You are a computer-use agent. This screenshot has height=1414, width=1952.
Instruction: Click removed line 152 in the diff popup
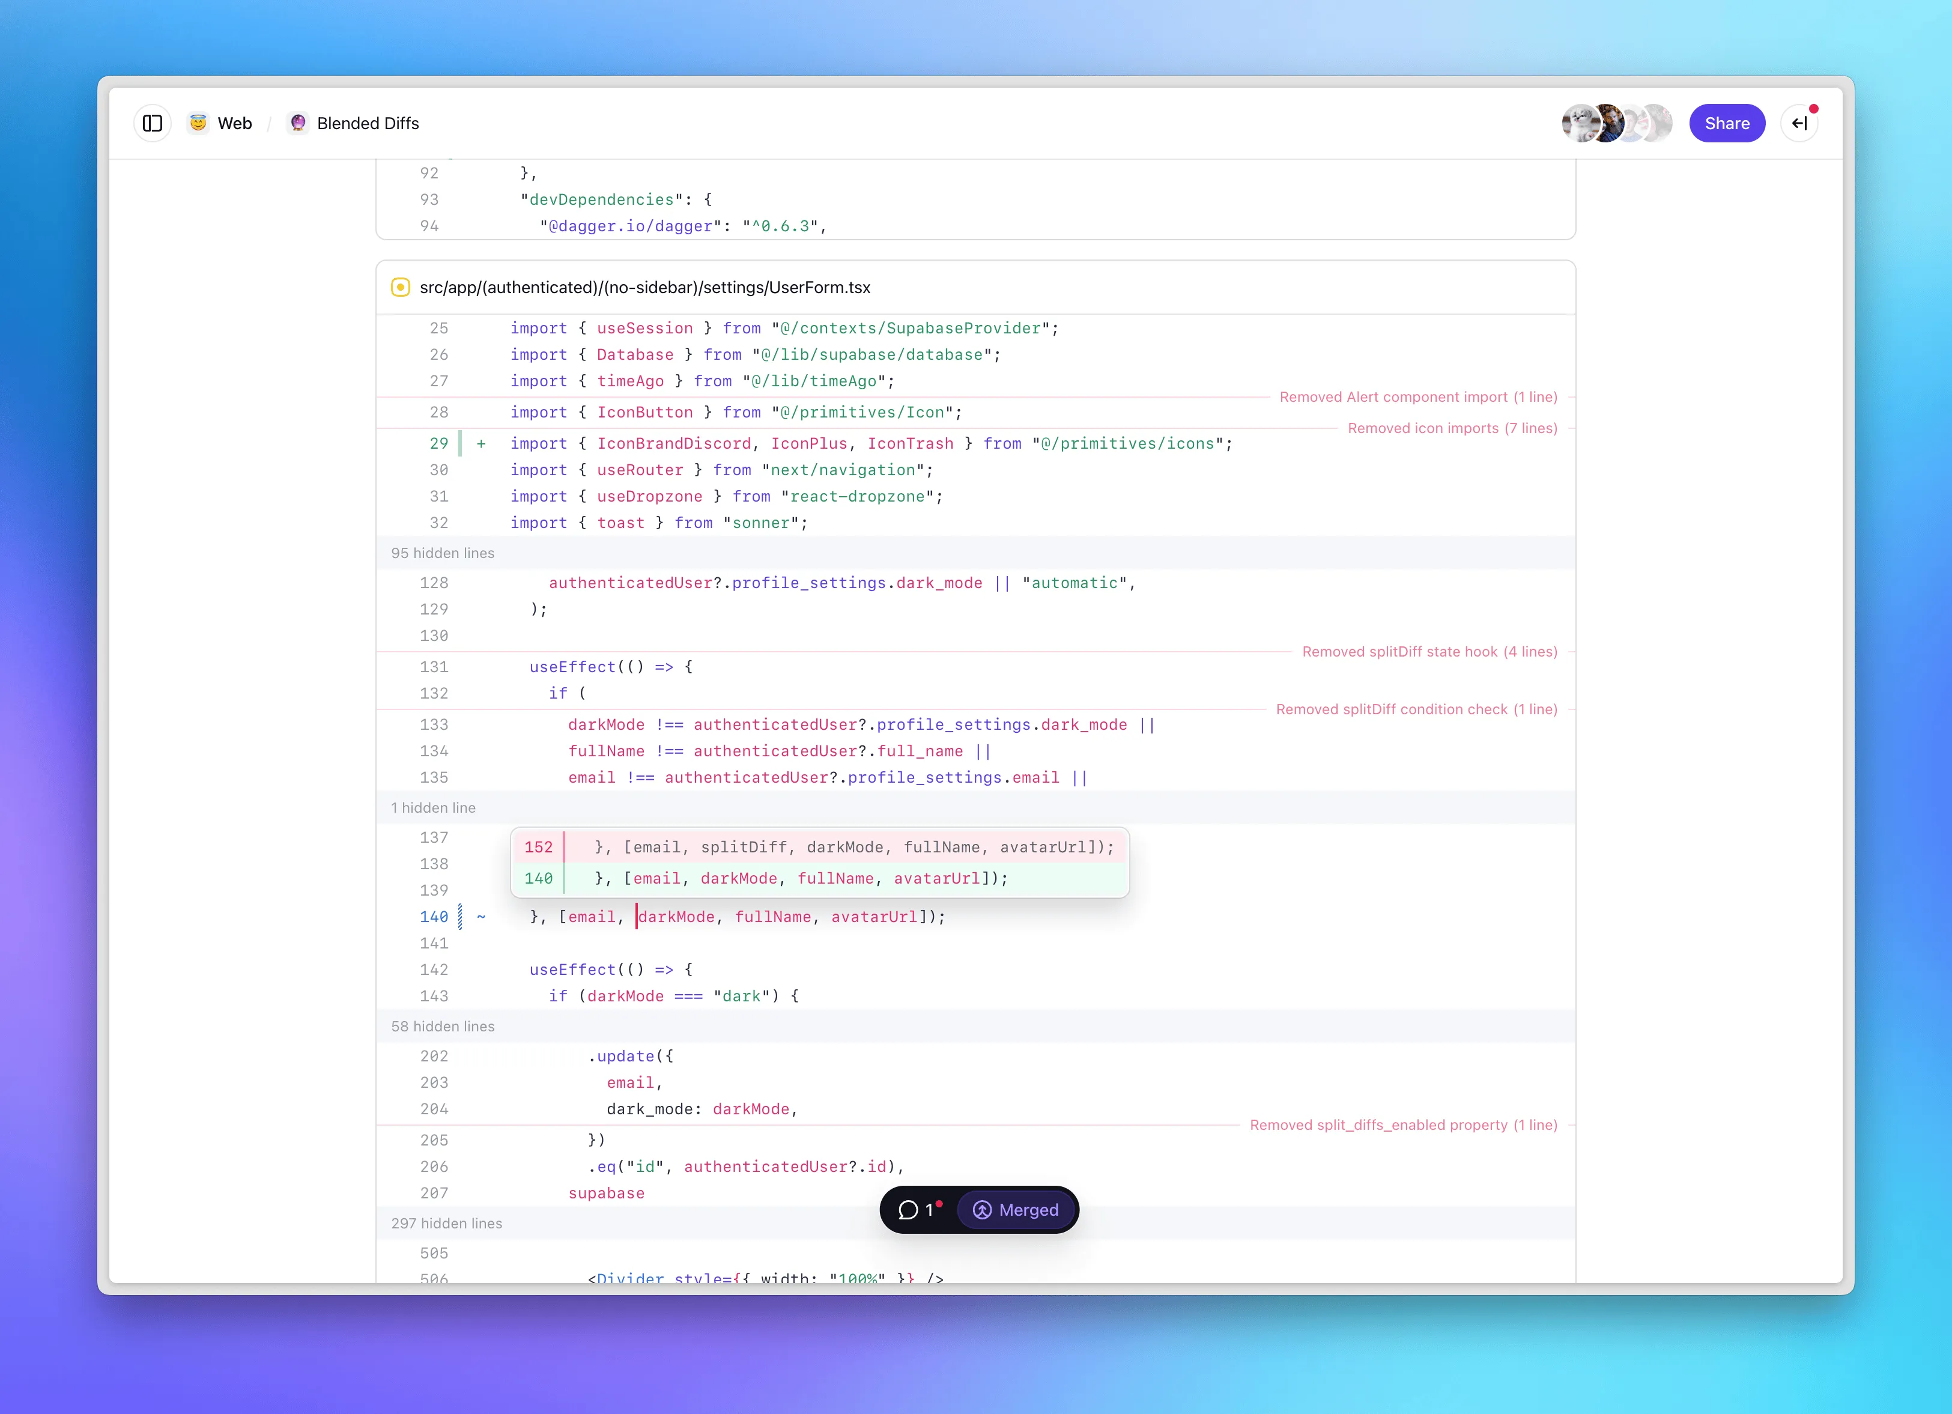pyautogui.click(x=819, y=848)
